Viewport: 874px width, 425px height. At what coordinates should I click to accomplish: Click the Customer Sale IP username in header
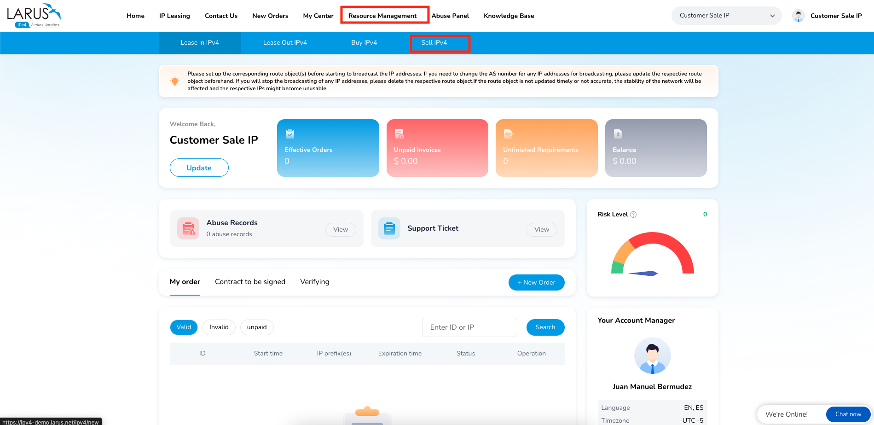tap(836, 16)
